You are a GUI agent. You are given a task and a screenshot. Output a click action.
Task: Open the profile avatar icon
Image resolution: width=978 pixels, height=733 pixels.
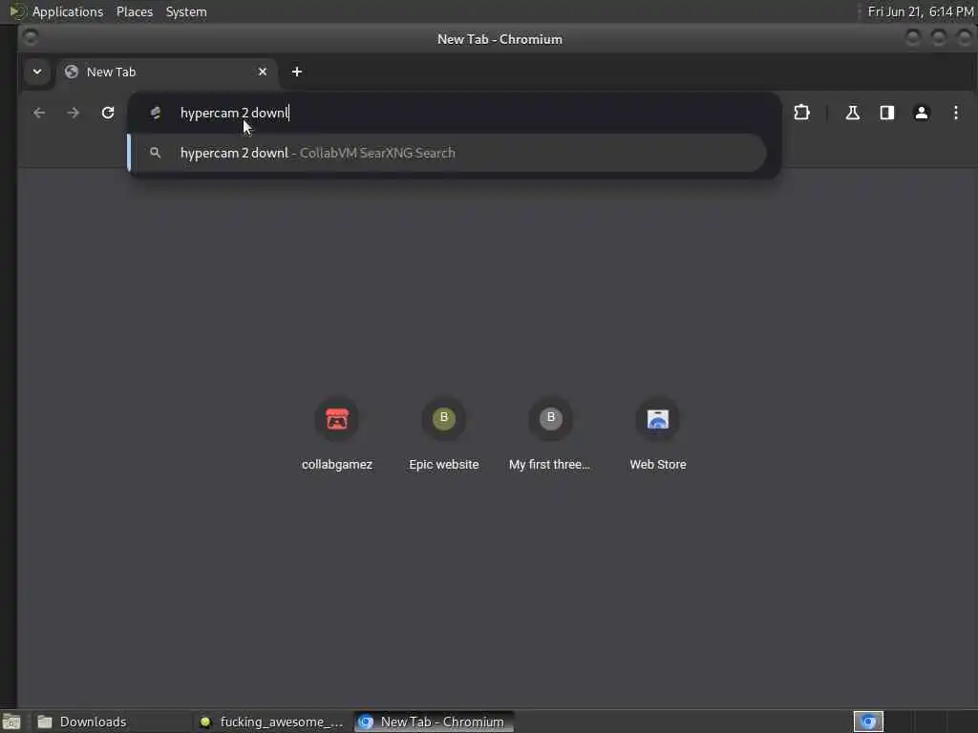click(x=922, y=113)
